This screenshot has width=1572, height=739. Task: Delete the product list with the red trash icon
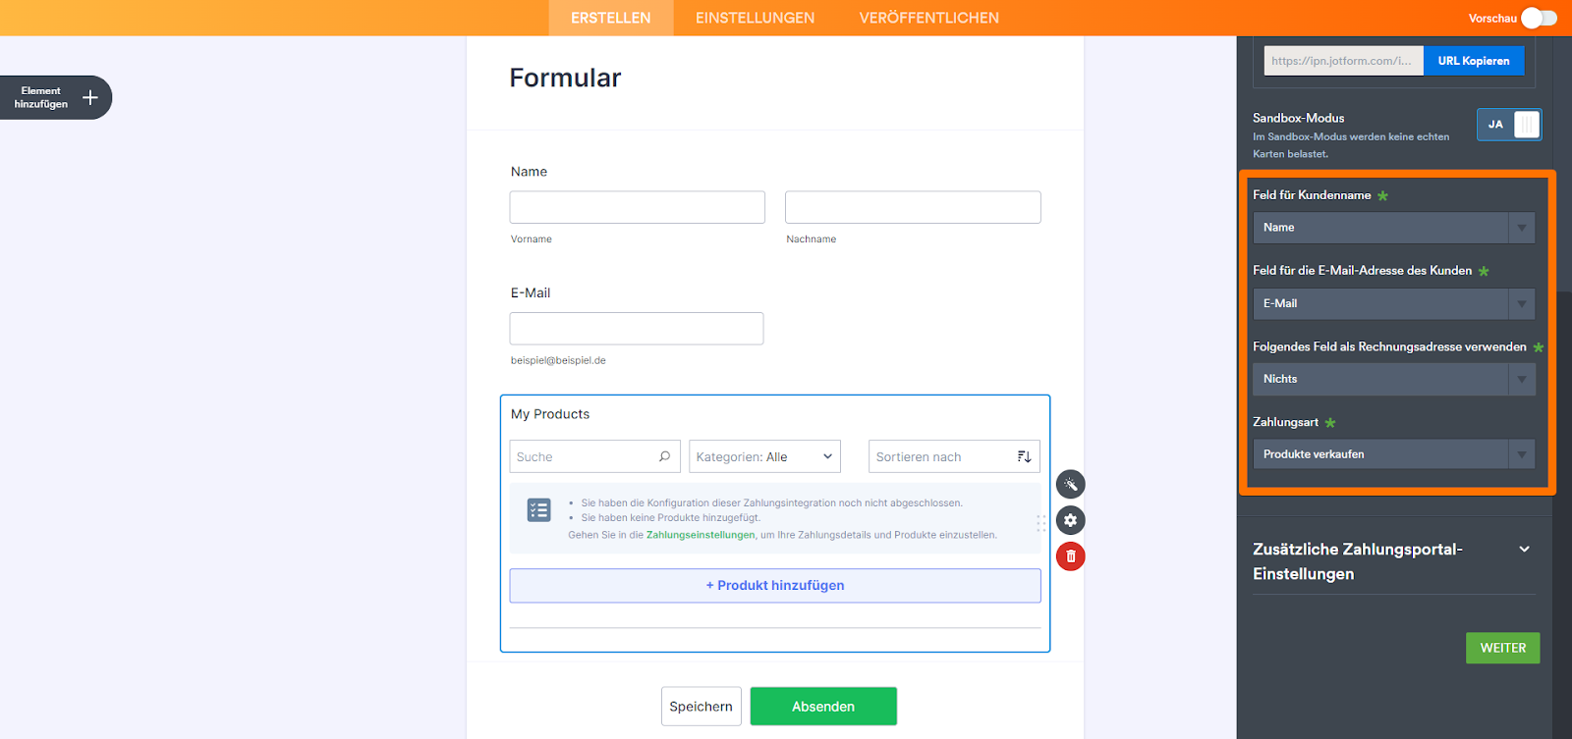click(x=1070, y=556)
